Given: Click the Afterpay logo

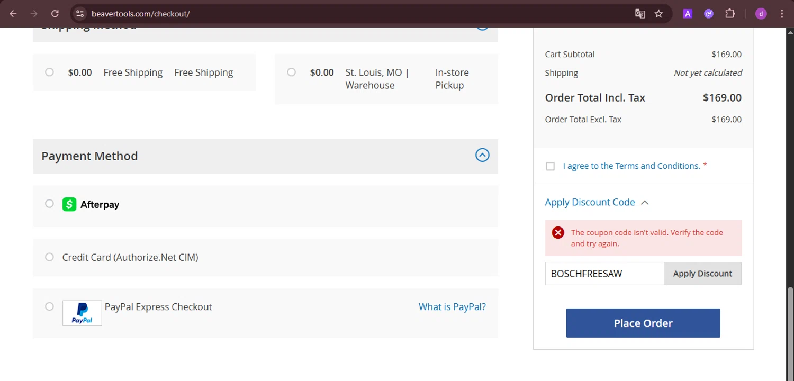Looking at the screenshot, I should pos(91,204).
